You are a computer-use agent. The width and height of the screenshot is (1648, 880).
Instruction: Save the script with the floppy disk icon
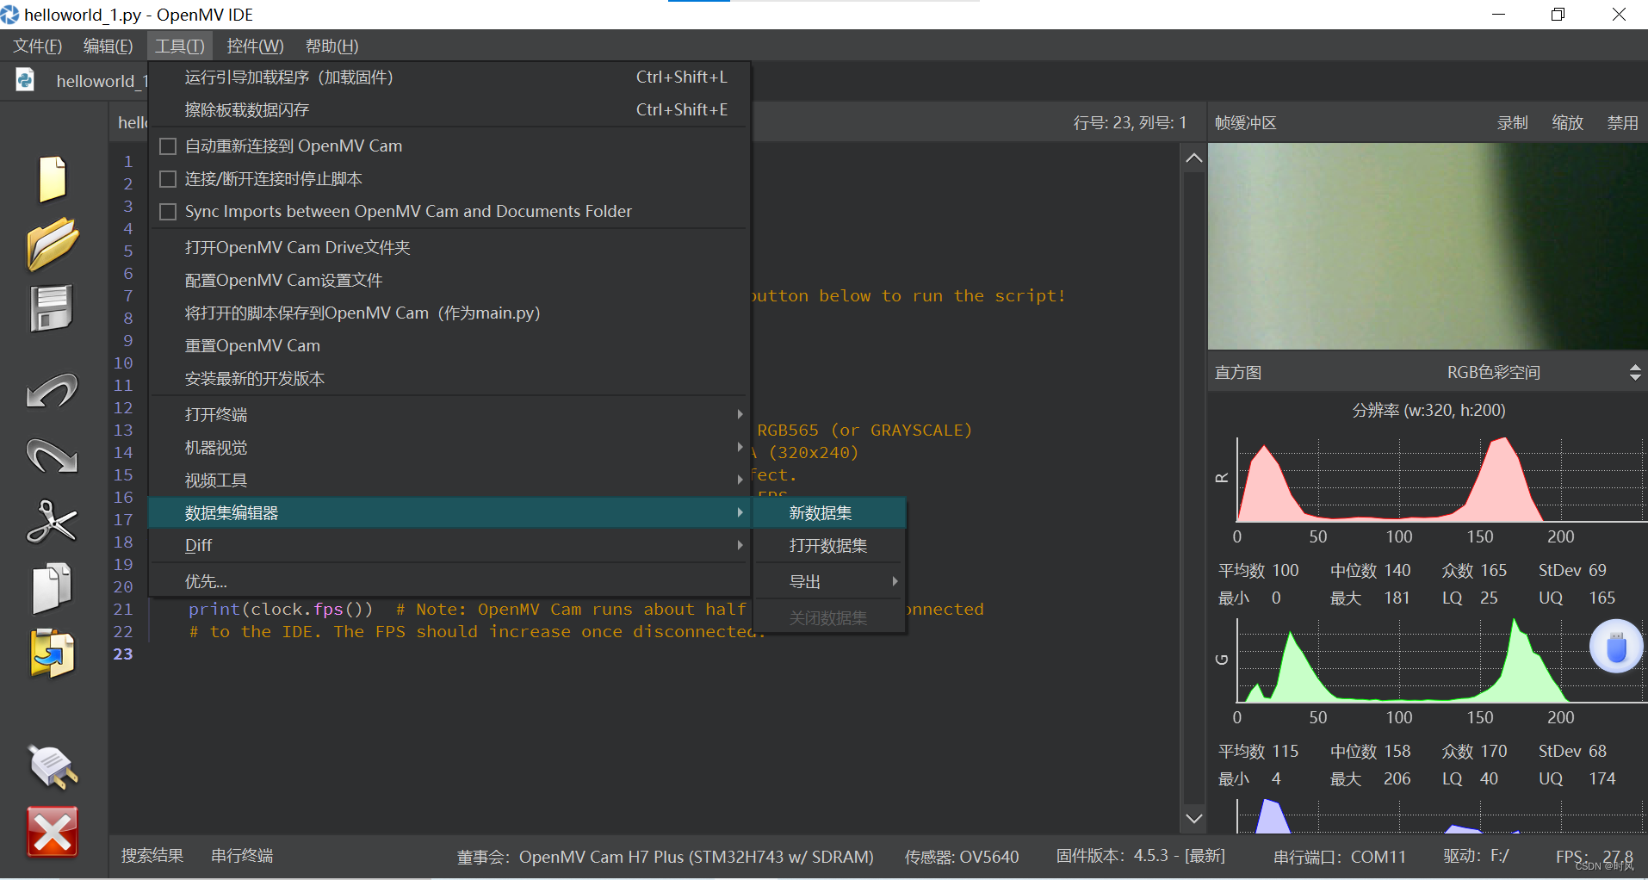pyautogui.click(x=52, y=308)
